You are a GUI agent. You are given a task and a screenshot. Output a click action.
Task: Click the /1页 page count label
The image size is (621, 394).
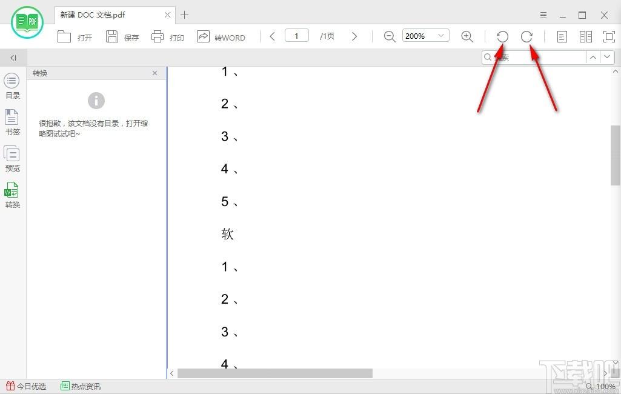(327, 36)
